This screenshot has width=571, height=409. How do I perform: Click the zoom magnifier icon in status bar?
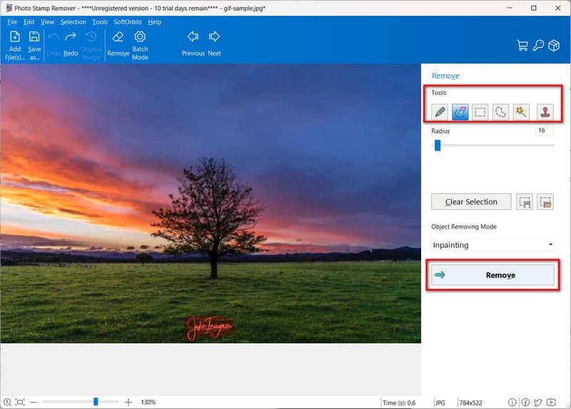click(7, 402)
